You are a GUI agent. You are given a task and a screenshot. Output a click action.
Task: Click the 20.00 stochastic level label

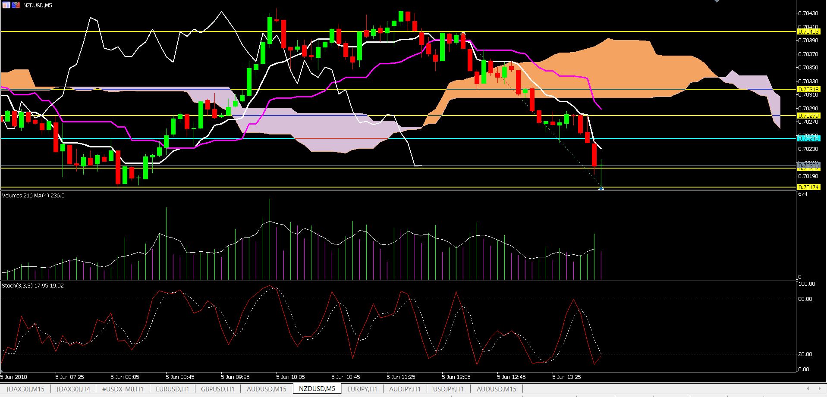point(805,354)
